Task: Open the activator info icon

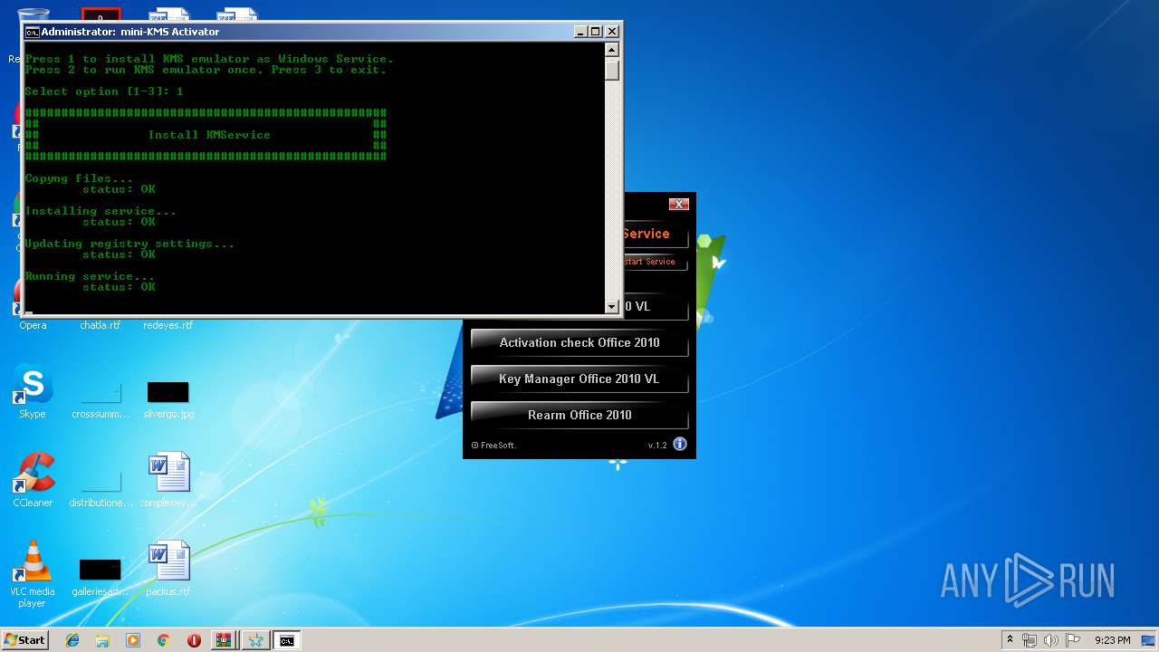Action: [x=680, y=444]
